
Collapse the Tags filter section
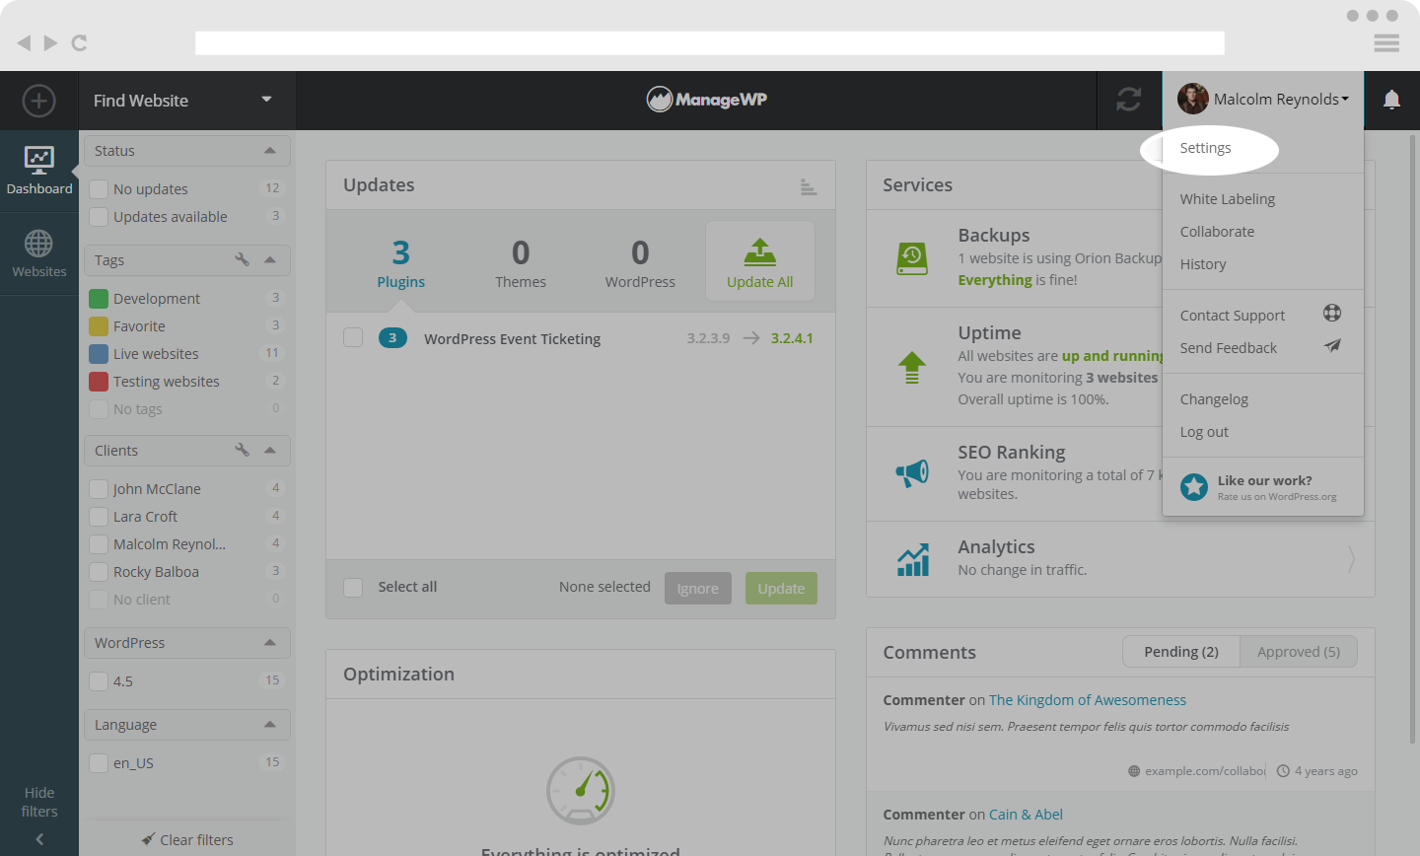[x=270, y=259]
